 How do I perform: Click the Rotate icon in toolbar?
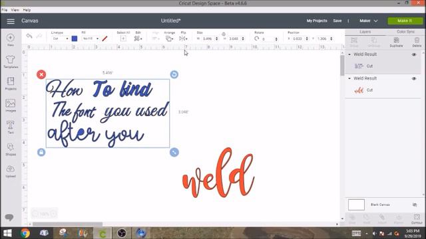[x=256, y=39]
